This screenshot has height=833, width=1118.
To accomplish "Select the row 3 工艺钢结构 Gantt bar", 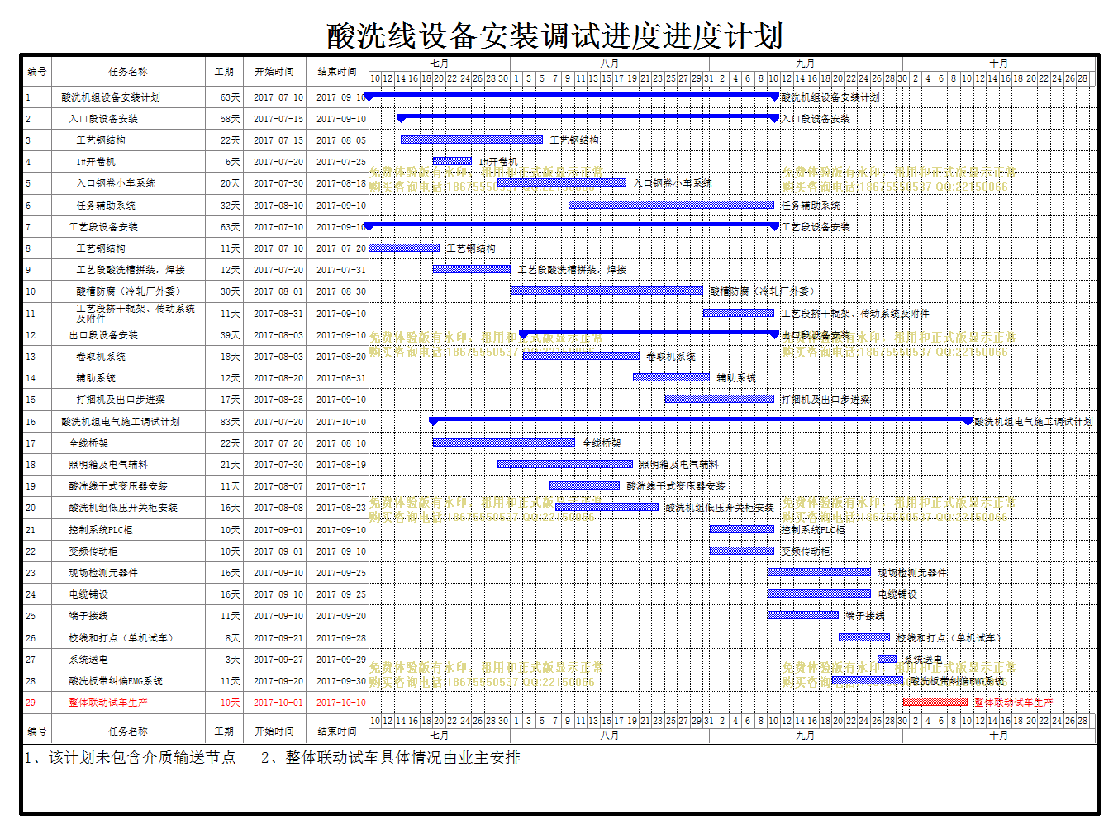I will click(x=472, y=140).
